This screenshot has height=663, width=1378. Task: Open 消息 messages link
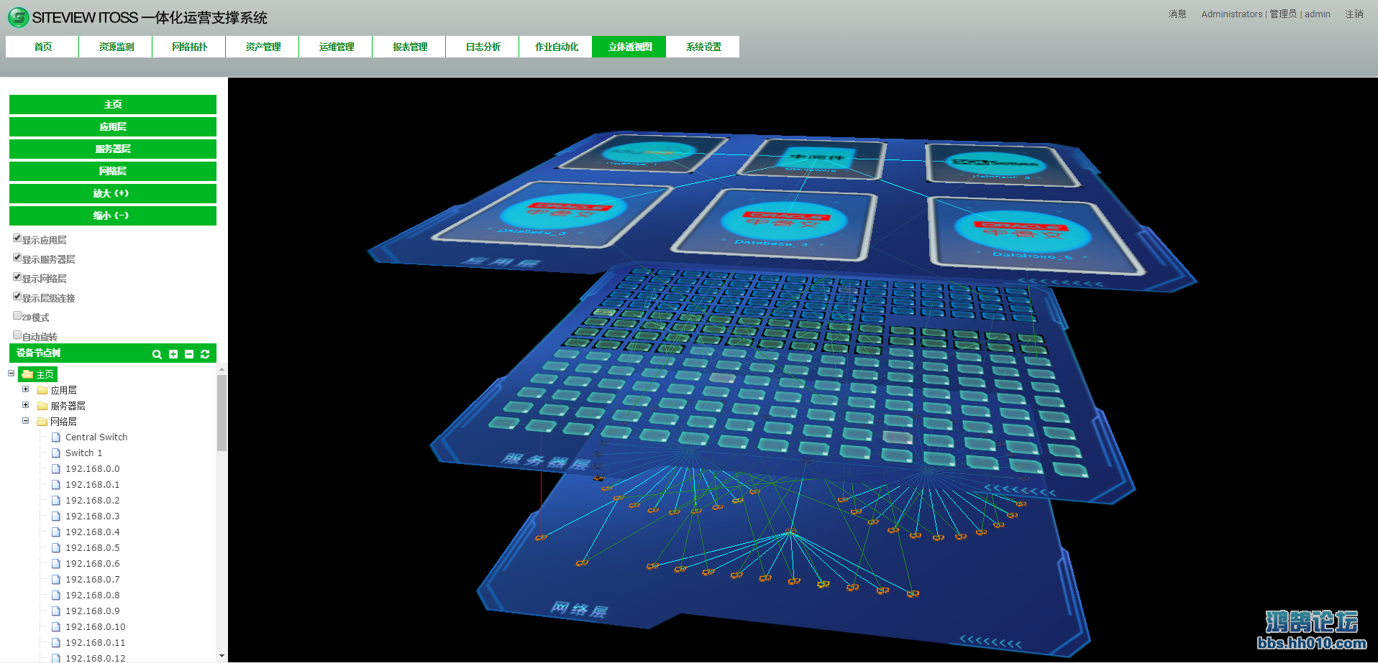tap(1177, 14)
